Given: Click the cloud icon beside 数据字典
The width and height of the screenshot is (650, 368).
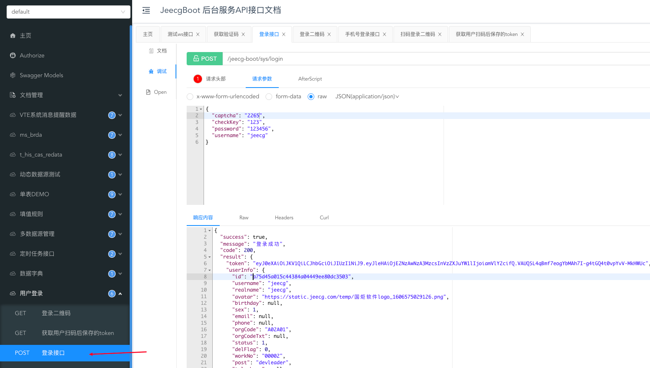Looking at the screenshot, I should click(x=13, y=273).
